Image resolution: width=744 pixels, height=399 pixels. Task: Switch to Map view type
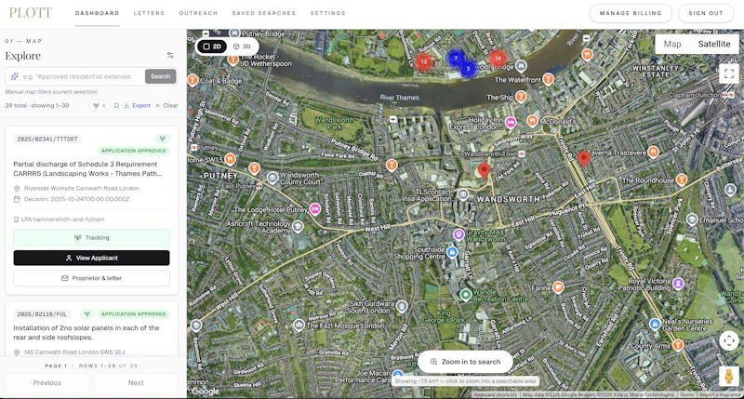[672, 44]
